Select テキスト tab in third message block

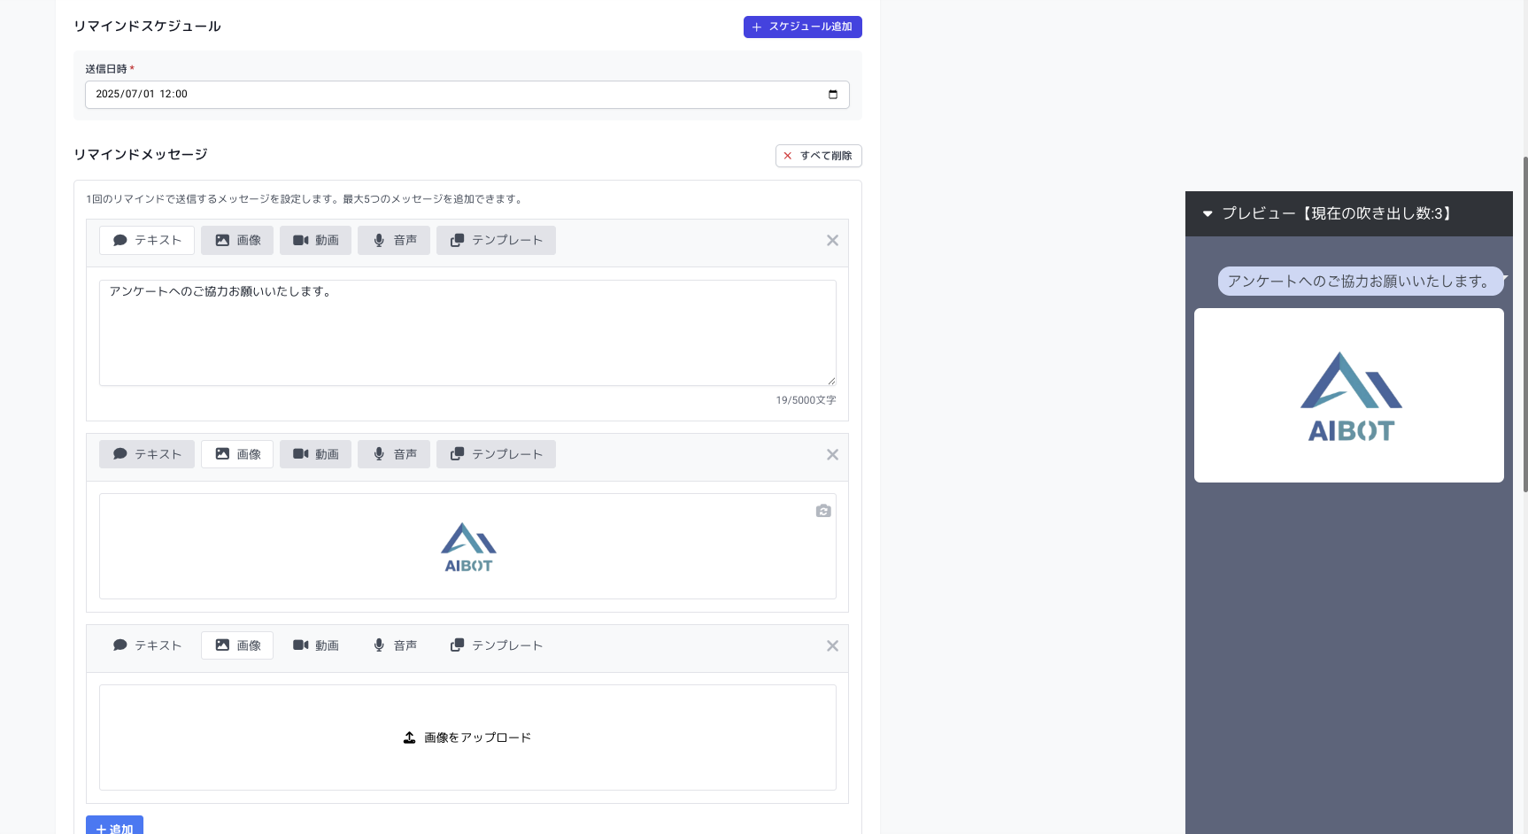147,645
